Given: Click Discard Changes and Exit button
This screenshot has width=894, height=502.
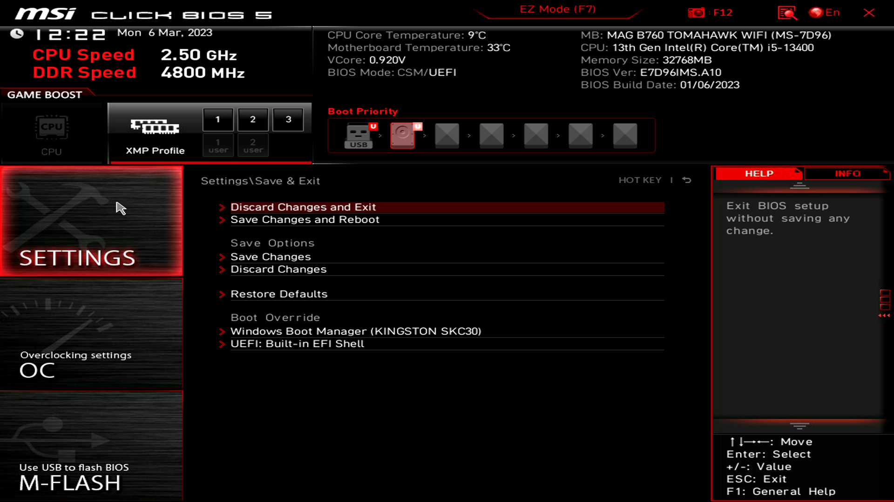Looking at the screenshot, I should [x=303, y=206].
